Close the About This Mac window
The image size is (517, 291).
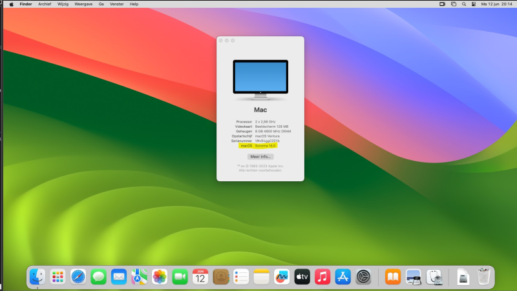[221, 41]
